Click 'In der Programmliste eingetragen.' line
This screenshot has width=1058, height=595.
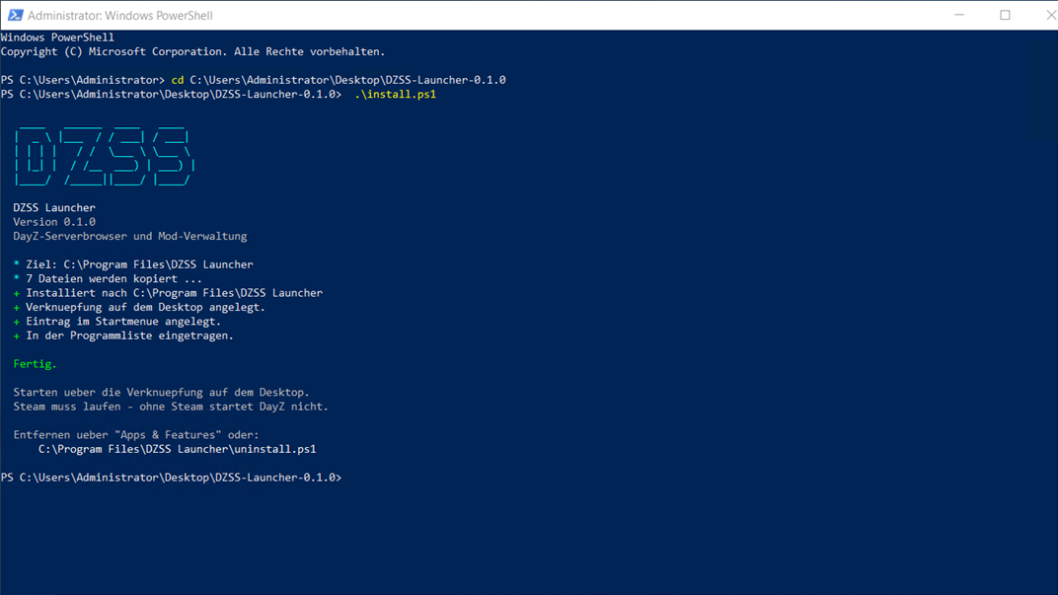tap(123, 335)
